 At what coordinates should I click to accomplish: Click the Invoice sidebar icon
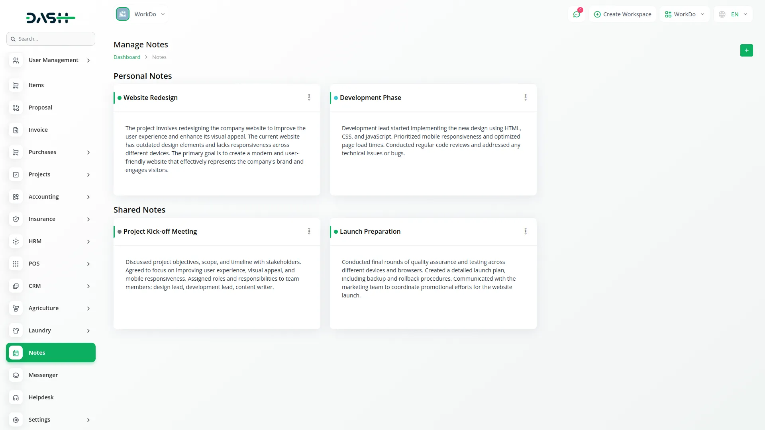click(x=16, y=130)
